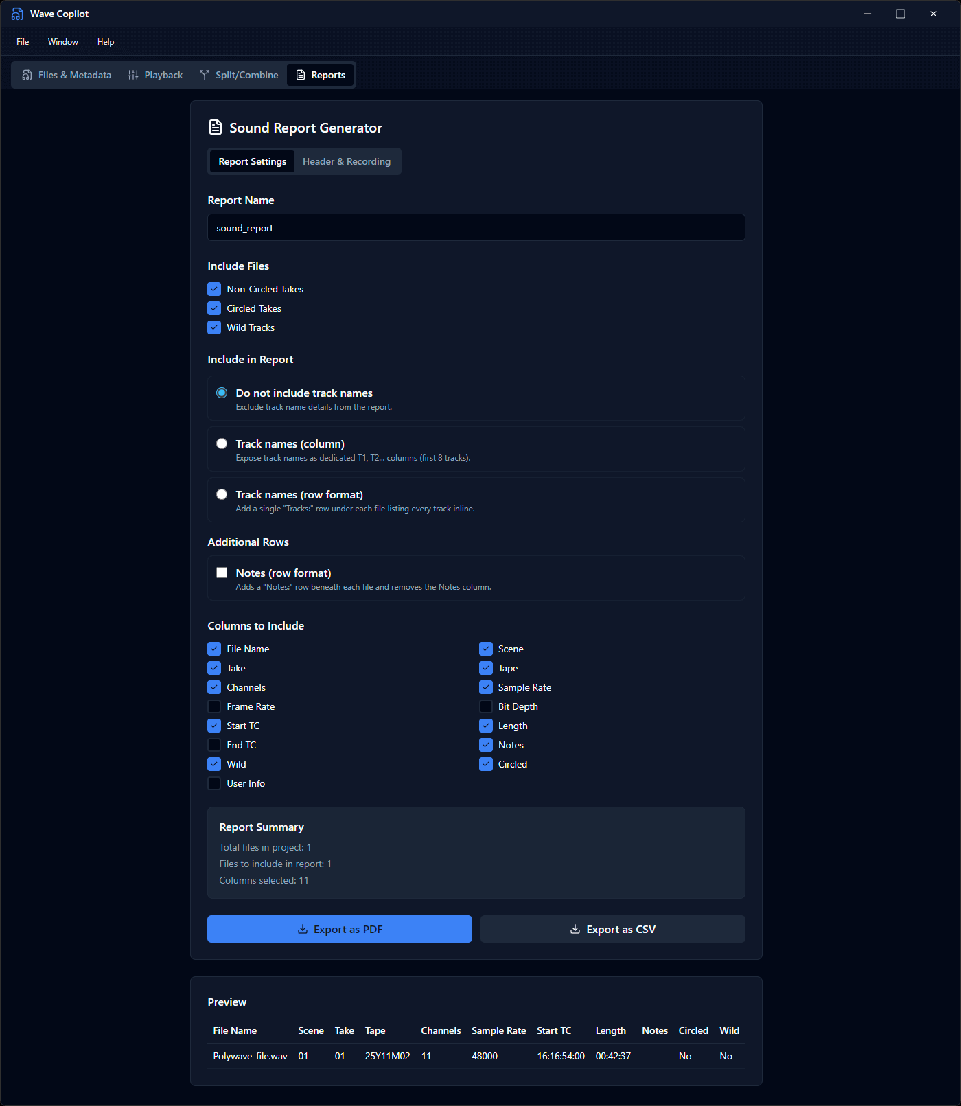Image resolution: width=961 pixels, height=1106 pixels.
Task: Click the Sound Report Generator document icon
Action: click(216, 127)
